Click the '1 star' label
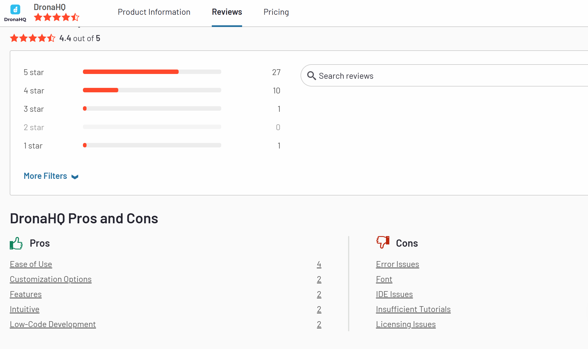The image size is (588, 349). pyautogui.click(x=33, y=146)
